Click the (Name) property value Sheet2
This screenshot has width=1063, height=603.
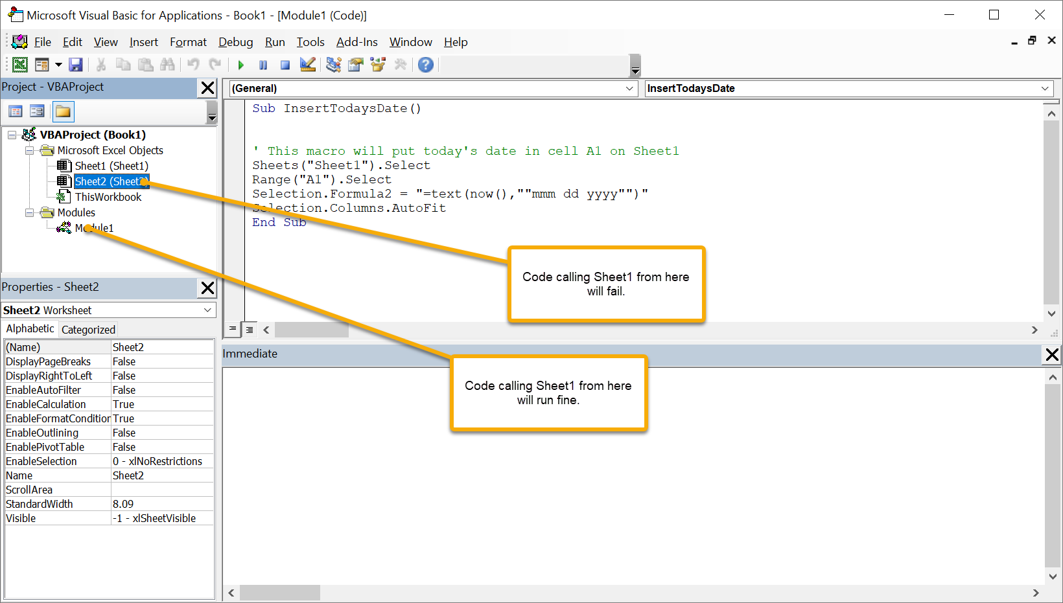pyautogui.click(x=163, y=347)
